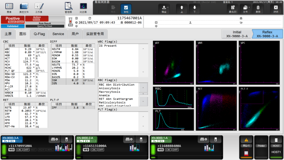The image size is (284, 160).
Task: Go to next sample with 下 arrow
Action: [x=194, y=9]
